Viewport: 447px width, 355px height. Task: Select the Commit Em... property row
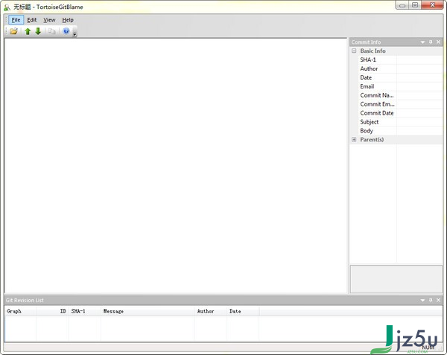point(400,104)
